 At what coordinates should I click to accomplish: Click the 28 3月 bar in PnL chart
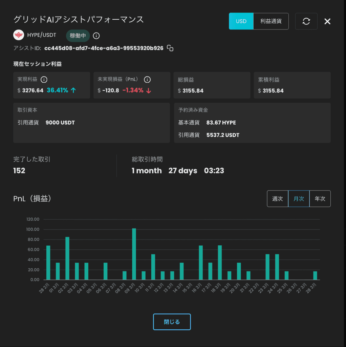point(315,275)
